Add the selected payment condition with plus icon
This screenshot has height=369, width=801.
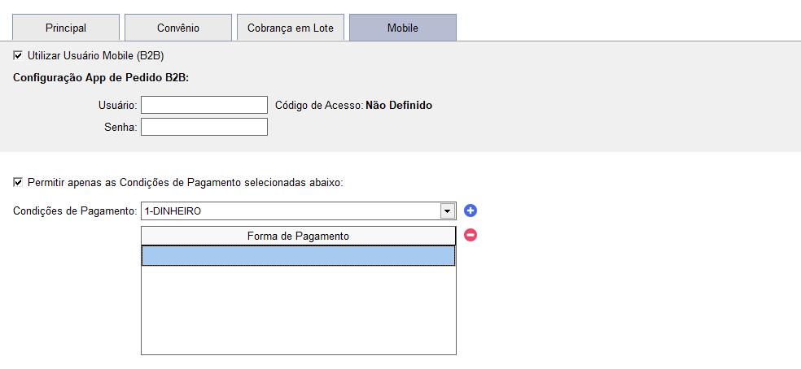(471, 211)
